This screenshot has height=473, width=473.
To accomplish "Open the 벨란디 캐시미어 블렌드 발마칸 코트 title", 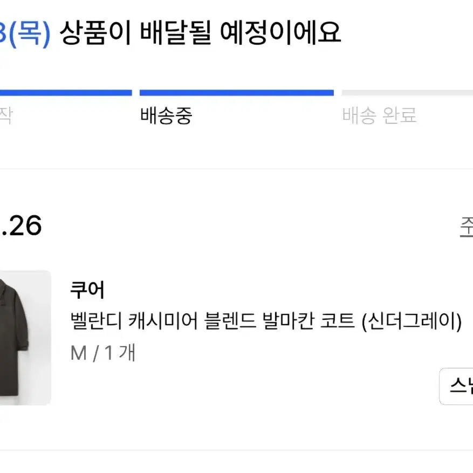I will pyautogui.click(x=266, y=321).
